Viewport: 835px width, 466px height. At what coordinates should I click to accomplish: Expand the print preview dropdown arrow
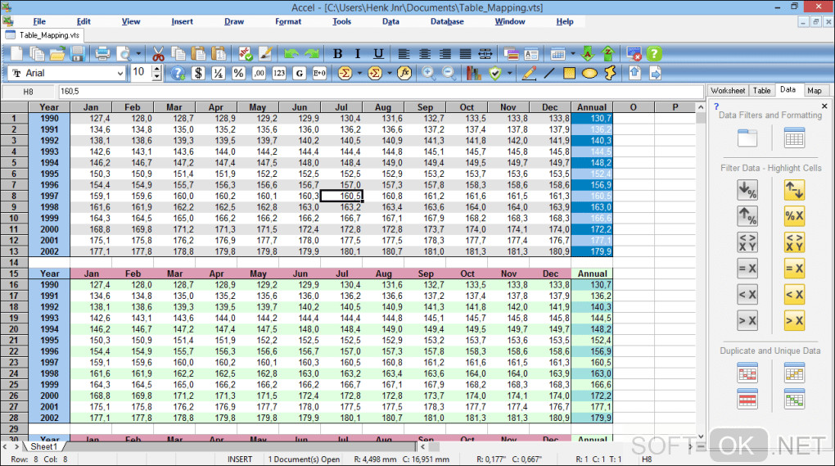(x=138, y=54)
